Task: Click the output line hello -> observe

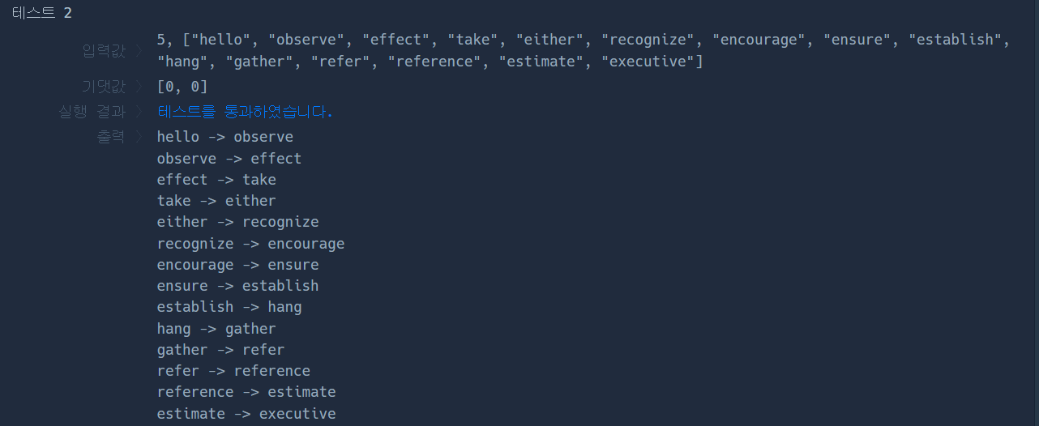Action: coord(224,137)
